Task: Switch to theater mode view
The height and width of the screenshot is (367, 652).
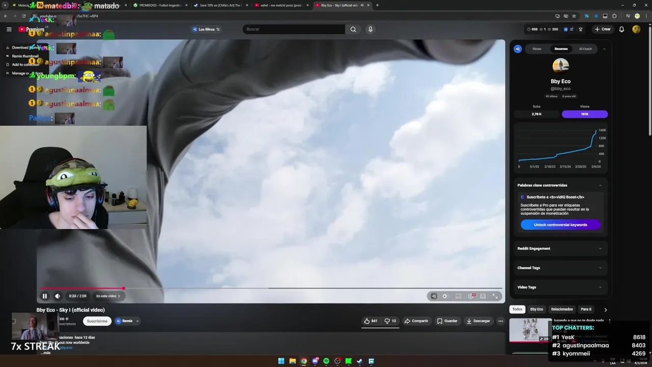Action: (x=483, y=296)
